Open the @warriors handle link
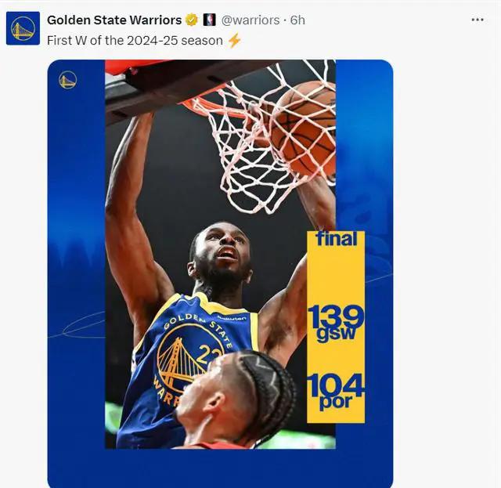 250,20
